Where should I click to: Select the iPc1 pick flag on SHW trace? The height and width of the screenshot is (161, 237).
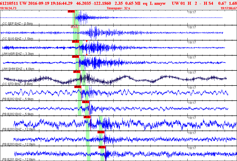pyautogui.click(x=75, y=57)
